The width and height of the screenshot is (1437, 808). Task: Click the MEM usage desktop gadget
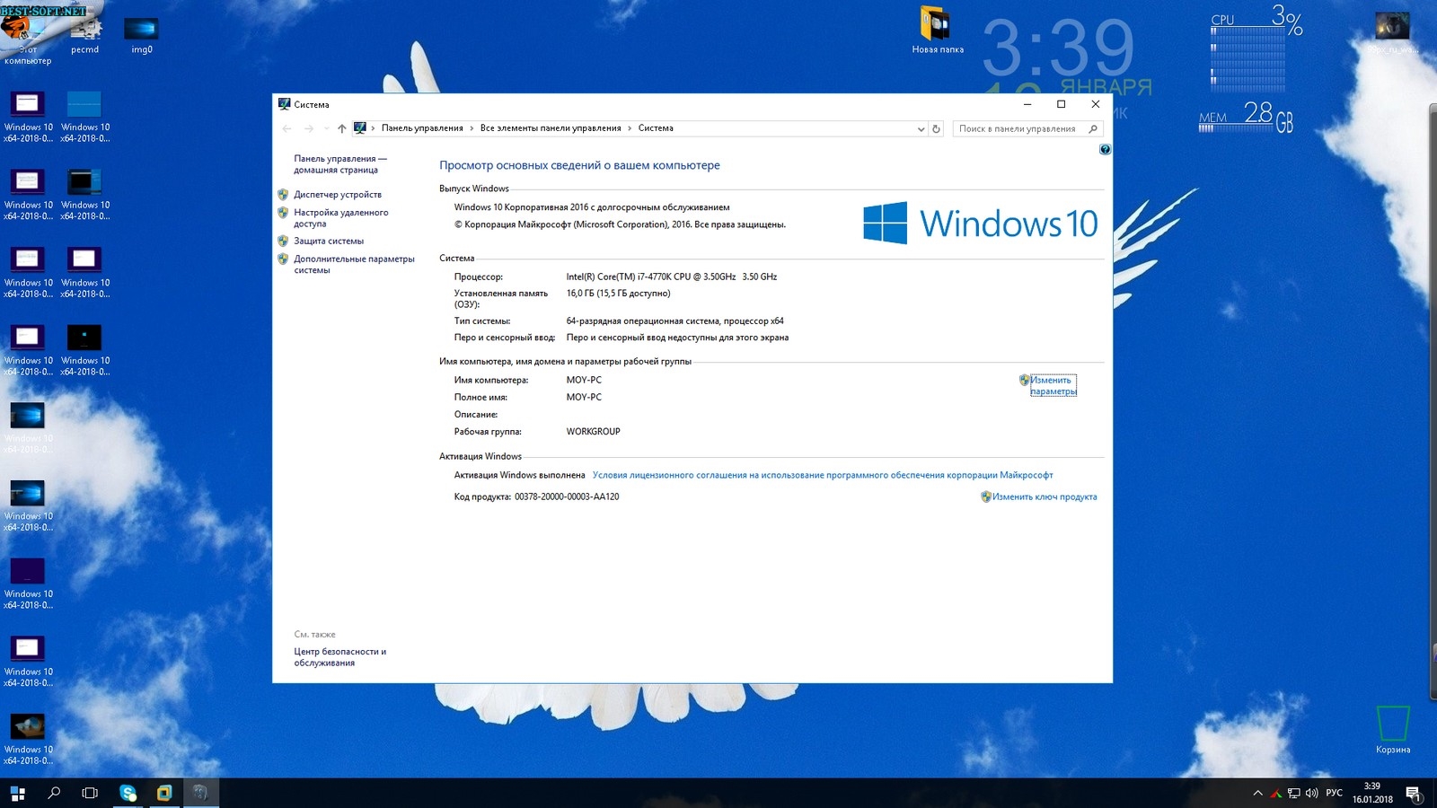click(1247, 117)
